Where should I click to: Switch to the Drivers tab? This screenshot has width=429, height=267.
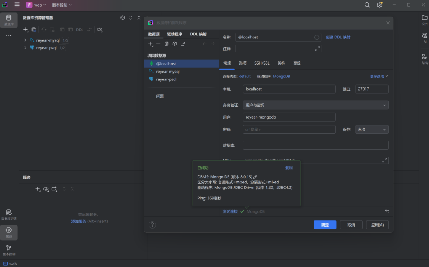(x=175, y=34)
